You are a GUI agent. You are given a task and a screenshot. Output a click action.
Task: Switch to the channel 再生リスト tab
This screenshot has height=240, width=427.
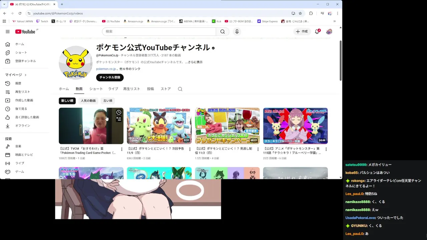point(132,89)
